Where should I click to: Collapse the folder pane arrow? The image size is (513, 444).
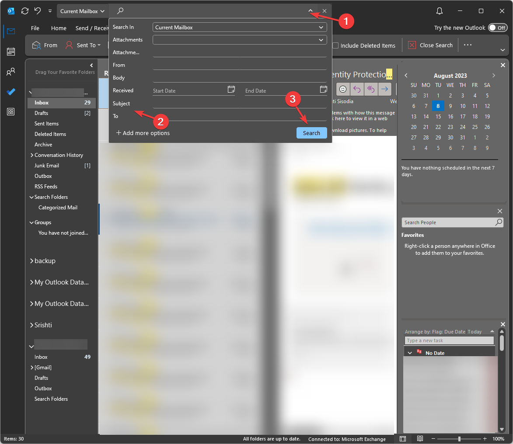coord(91,65)
